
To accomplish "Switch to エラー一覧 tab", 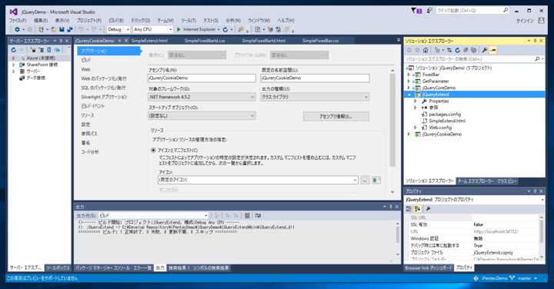I will (142, 268).
